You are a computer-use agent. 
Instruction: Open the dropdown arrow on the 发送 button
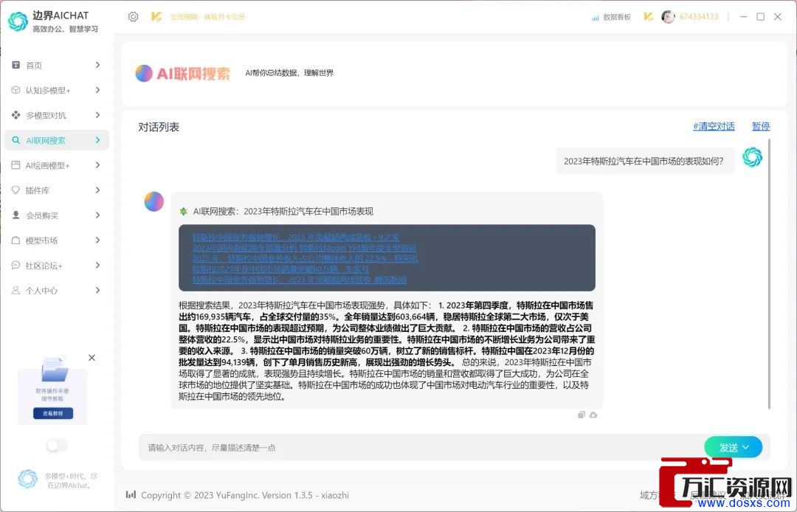point(746,448)
